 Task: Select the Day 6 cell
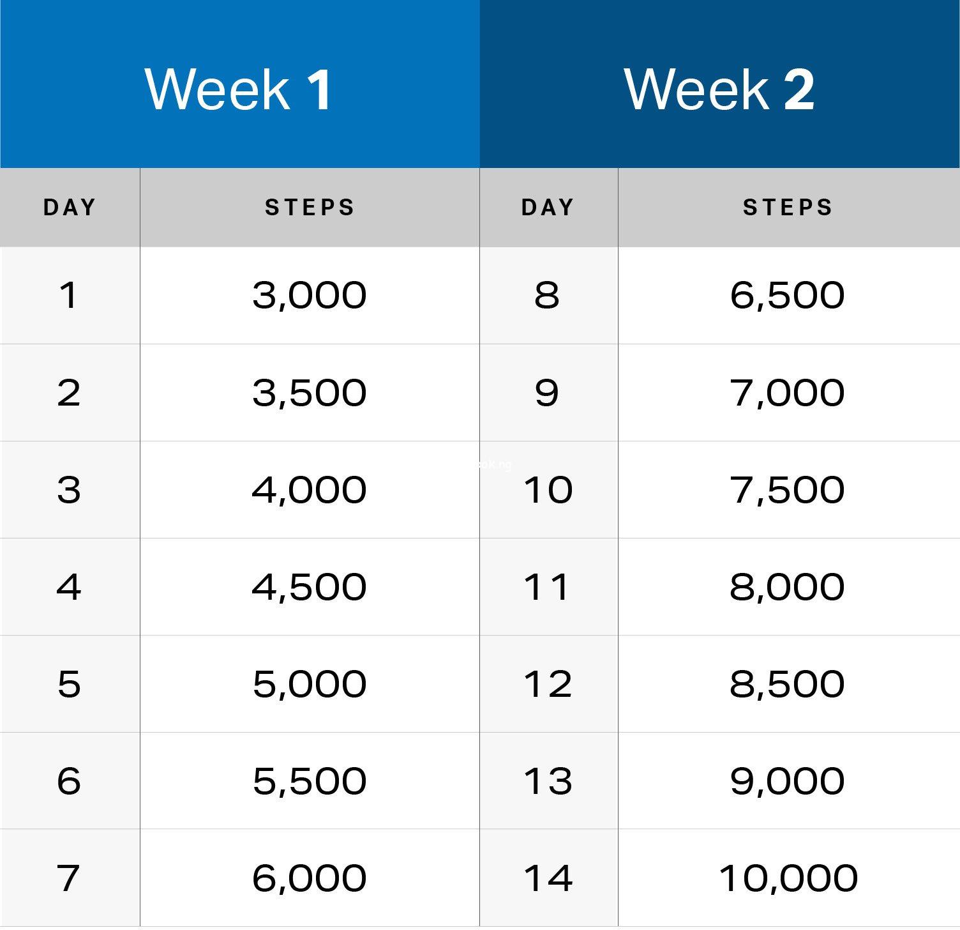point(69,781)
